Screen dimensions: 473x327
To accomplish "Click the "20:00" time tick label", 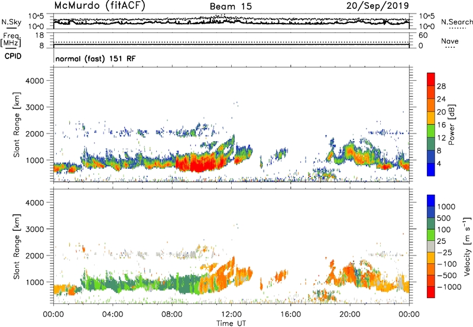I will click(x=349, y=315).
